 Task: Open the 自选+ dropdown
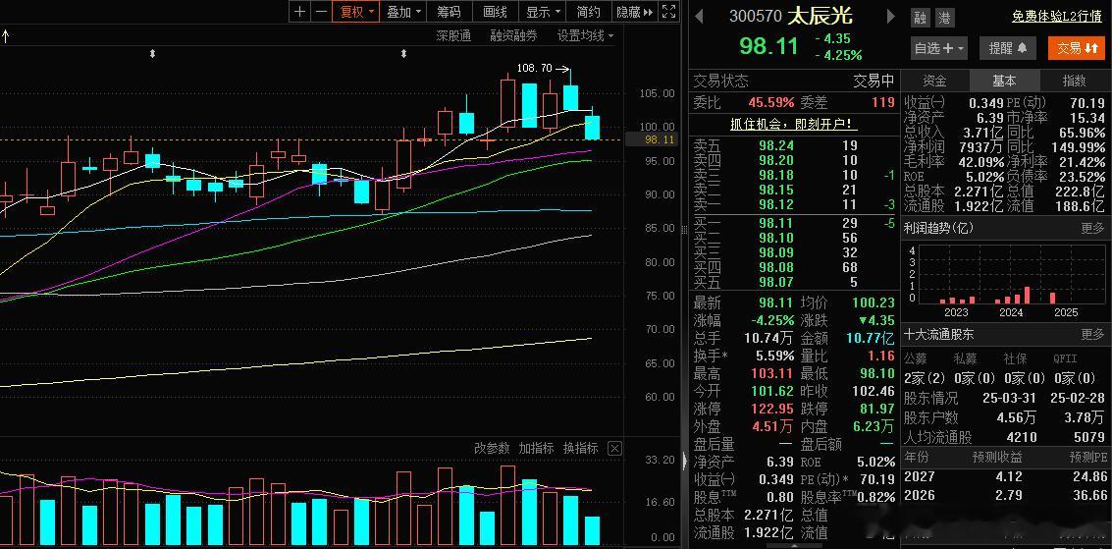tap(939, 48)
